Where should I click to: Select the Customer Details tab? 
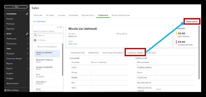(x=135, y=53)
